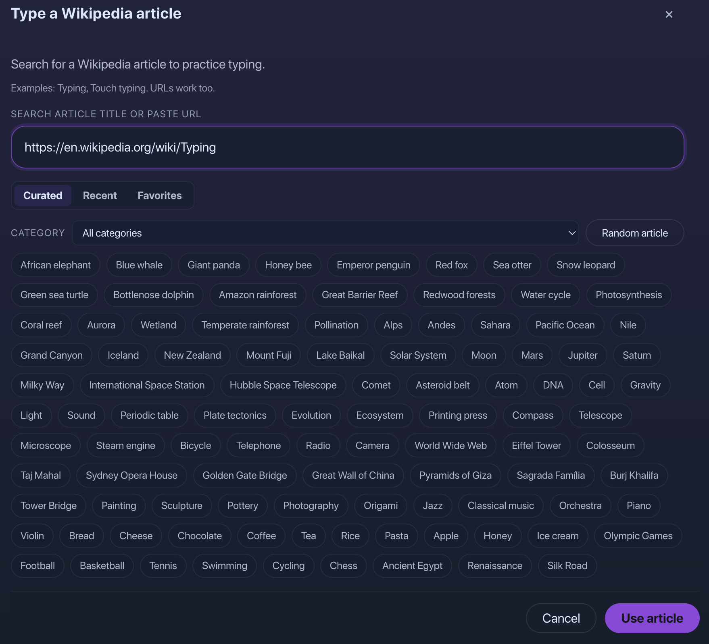The height and width of the screenshot is (644, 709).
Task: Pick the Steam engine article
Action: (x=125, y=445)
